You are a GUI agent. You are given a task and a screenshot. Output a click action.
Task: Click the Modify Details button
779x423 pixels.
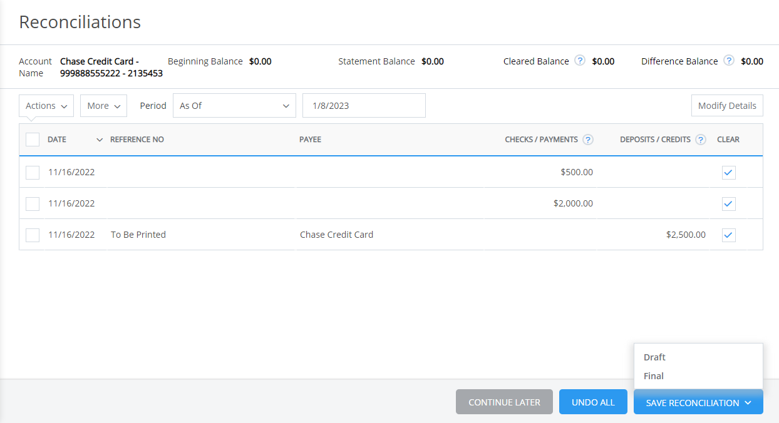coord(727,106)
